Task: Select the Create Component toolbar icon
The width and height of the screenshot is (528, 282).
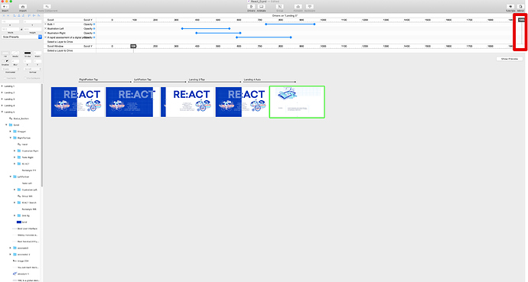Action: [x=47, y=7]
